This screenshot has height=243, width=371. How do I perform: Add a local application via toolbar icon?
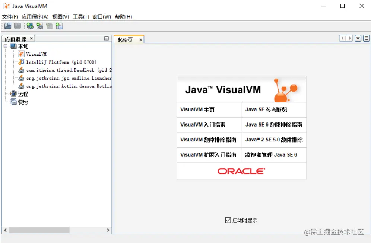[x=30, y=26]
